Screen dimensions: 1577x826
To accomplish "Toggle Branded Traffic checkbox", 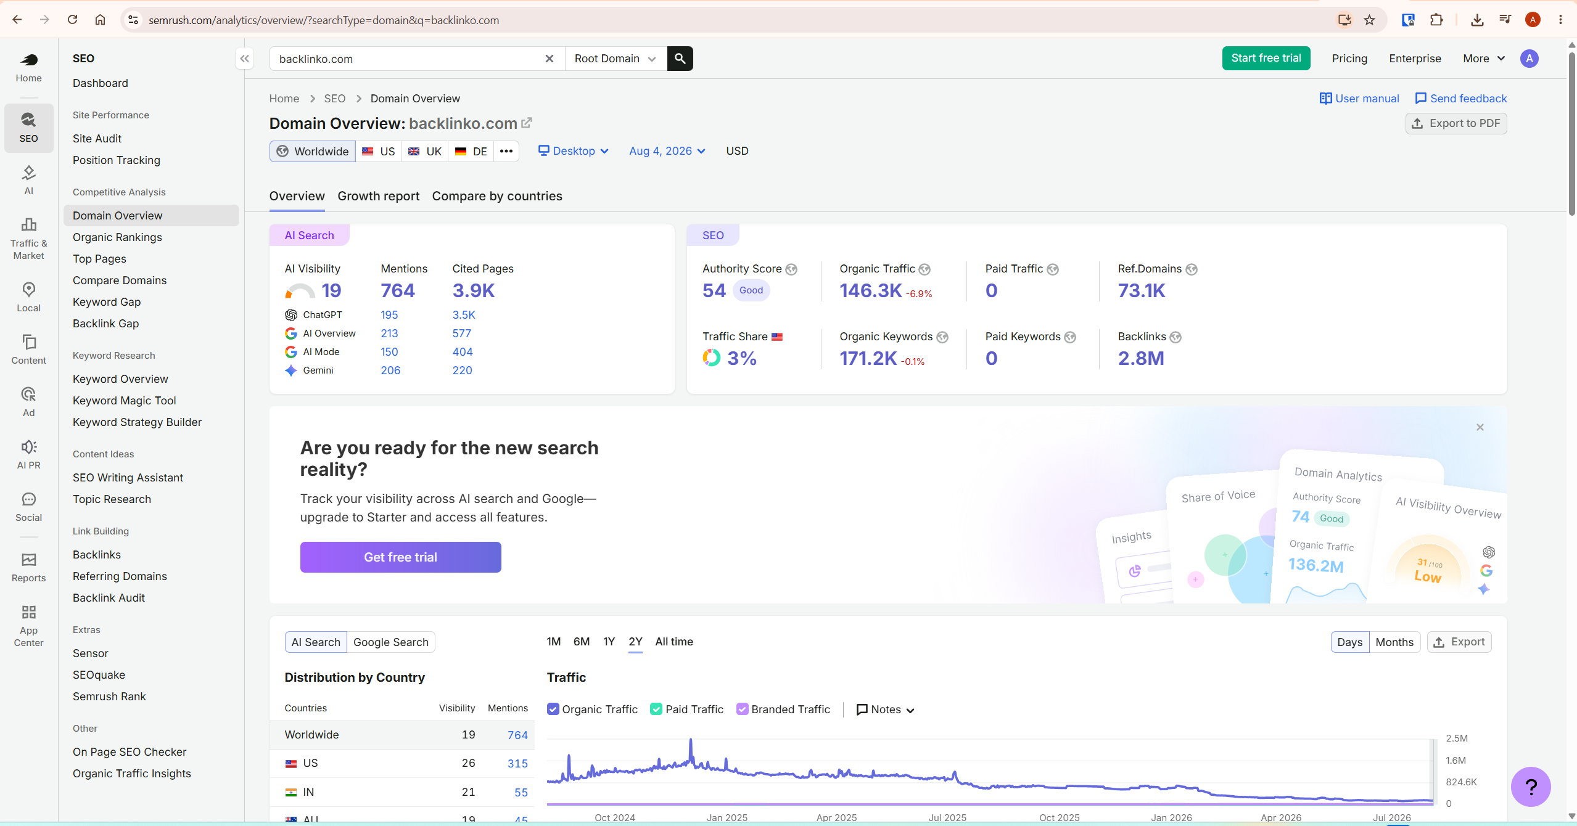I will (743, 709).
